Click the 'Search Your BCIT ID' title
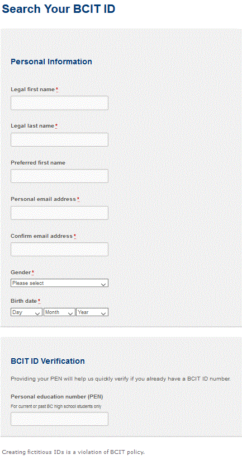 pos(59,9)
